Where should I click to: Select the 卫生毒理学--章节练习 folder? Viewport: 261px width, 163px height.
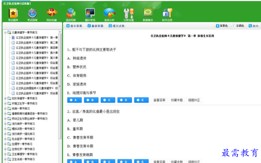coord(25,154)
